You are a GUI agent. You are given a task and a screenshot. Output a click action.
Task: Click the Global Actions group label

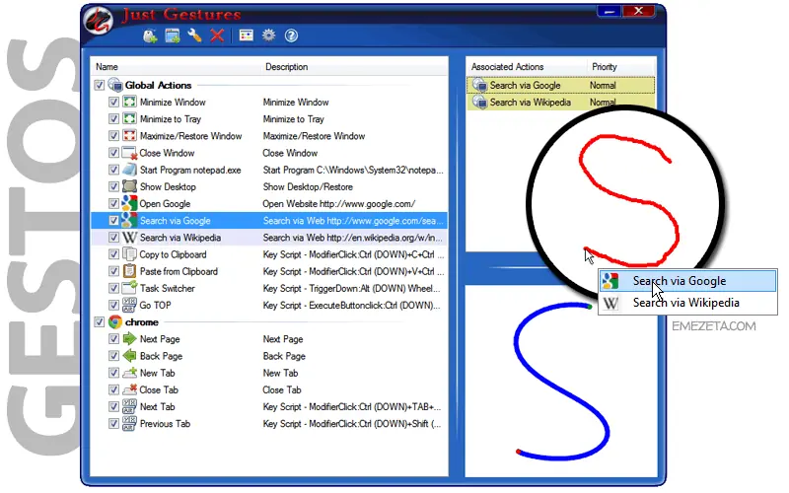[158, 85]
